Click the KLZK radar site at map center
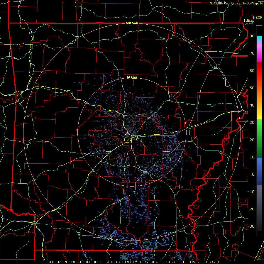Image resolution: width=264 pixels, height=264 pixels. pos(132,132)
